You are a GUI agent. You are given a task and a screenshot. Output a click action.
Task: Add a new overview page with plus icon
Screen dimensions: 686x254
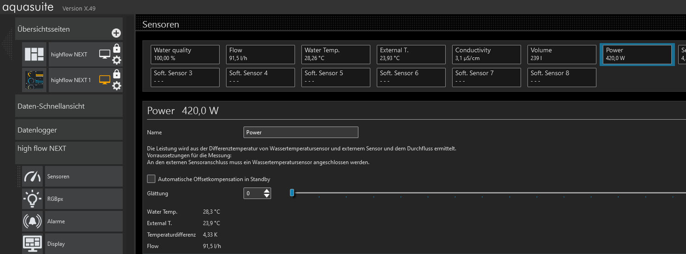(116, 33)
